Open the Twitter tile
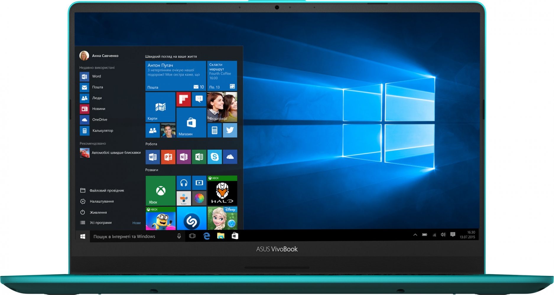The width and height of the screenshot is (554, 295). tap(230, 130)
